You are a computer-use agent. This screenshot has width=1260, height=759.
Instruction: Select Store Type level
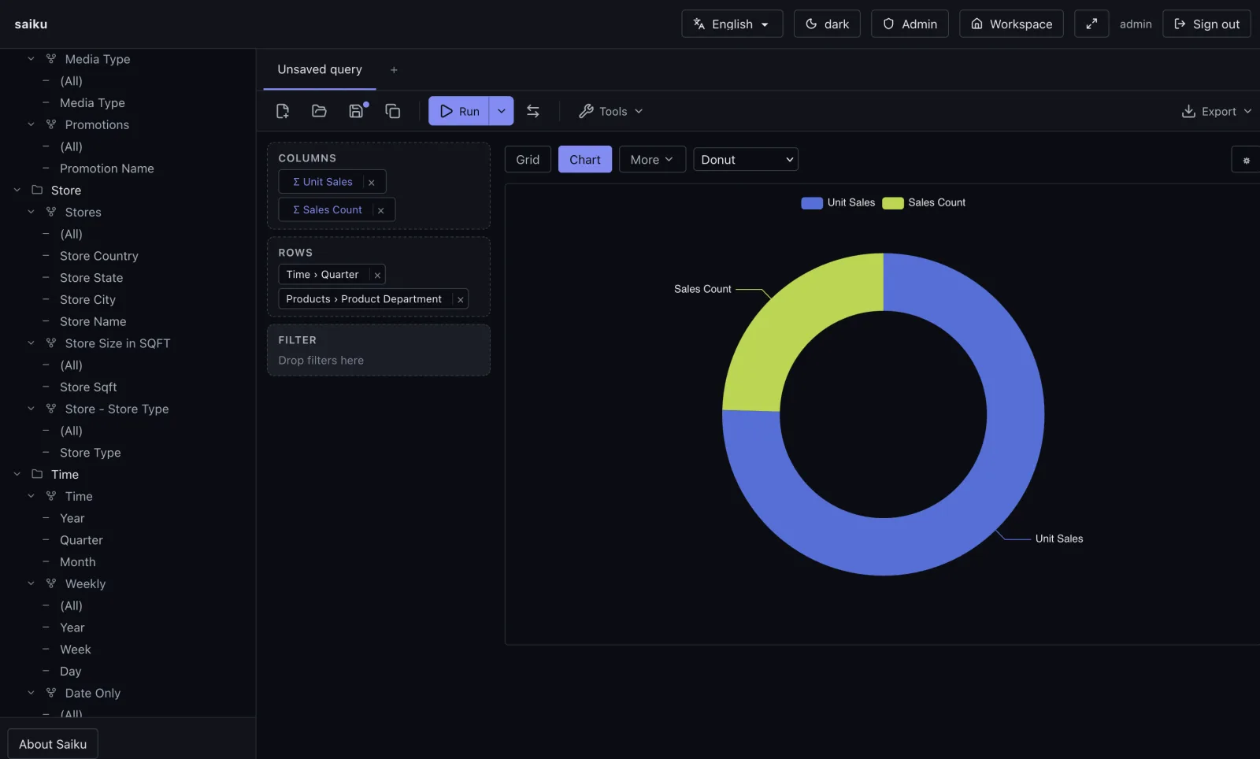coord(91,453)
